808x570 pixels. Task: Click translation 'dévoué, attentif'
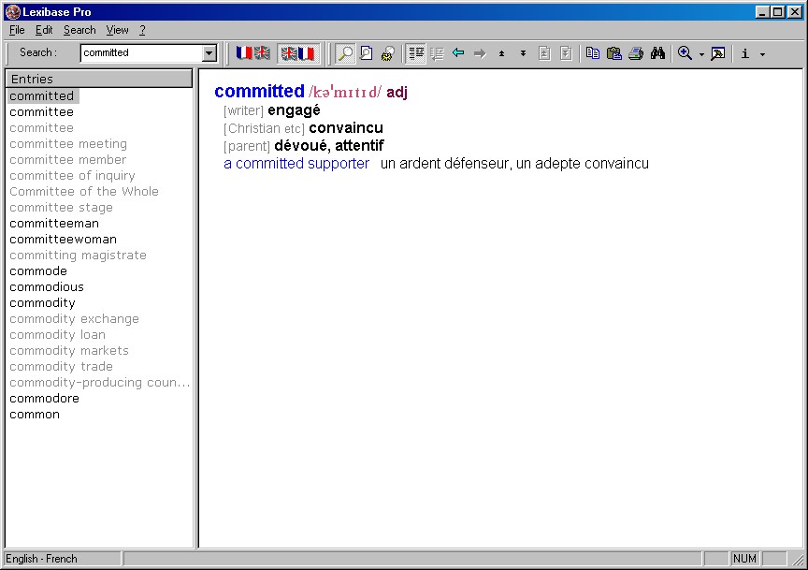pyautogui.click(x=329, y=145)
